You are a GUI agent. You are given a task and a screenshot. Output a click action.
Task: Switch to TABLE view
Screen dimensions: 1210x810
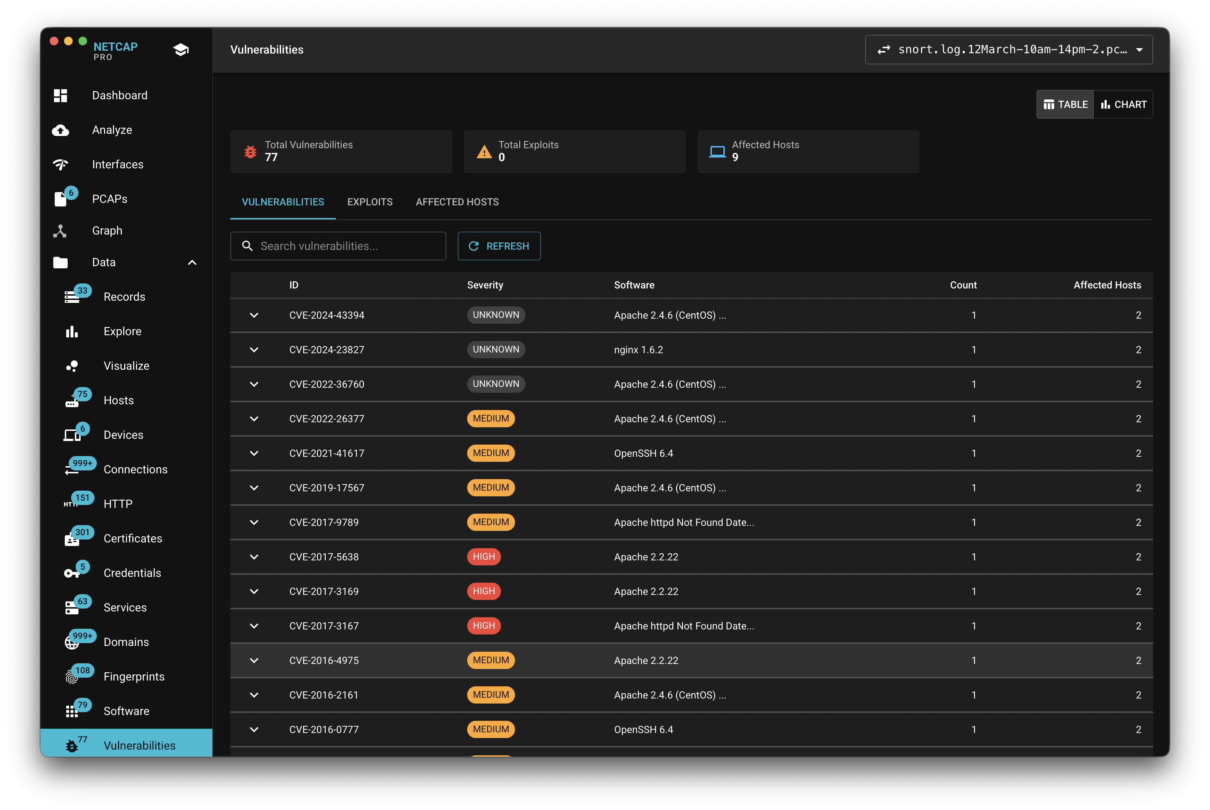1065,104
